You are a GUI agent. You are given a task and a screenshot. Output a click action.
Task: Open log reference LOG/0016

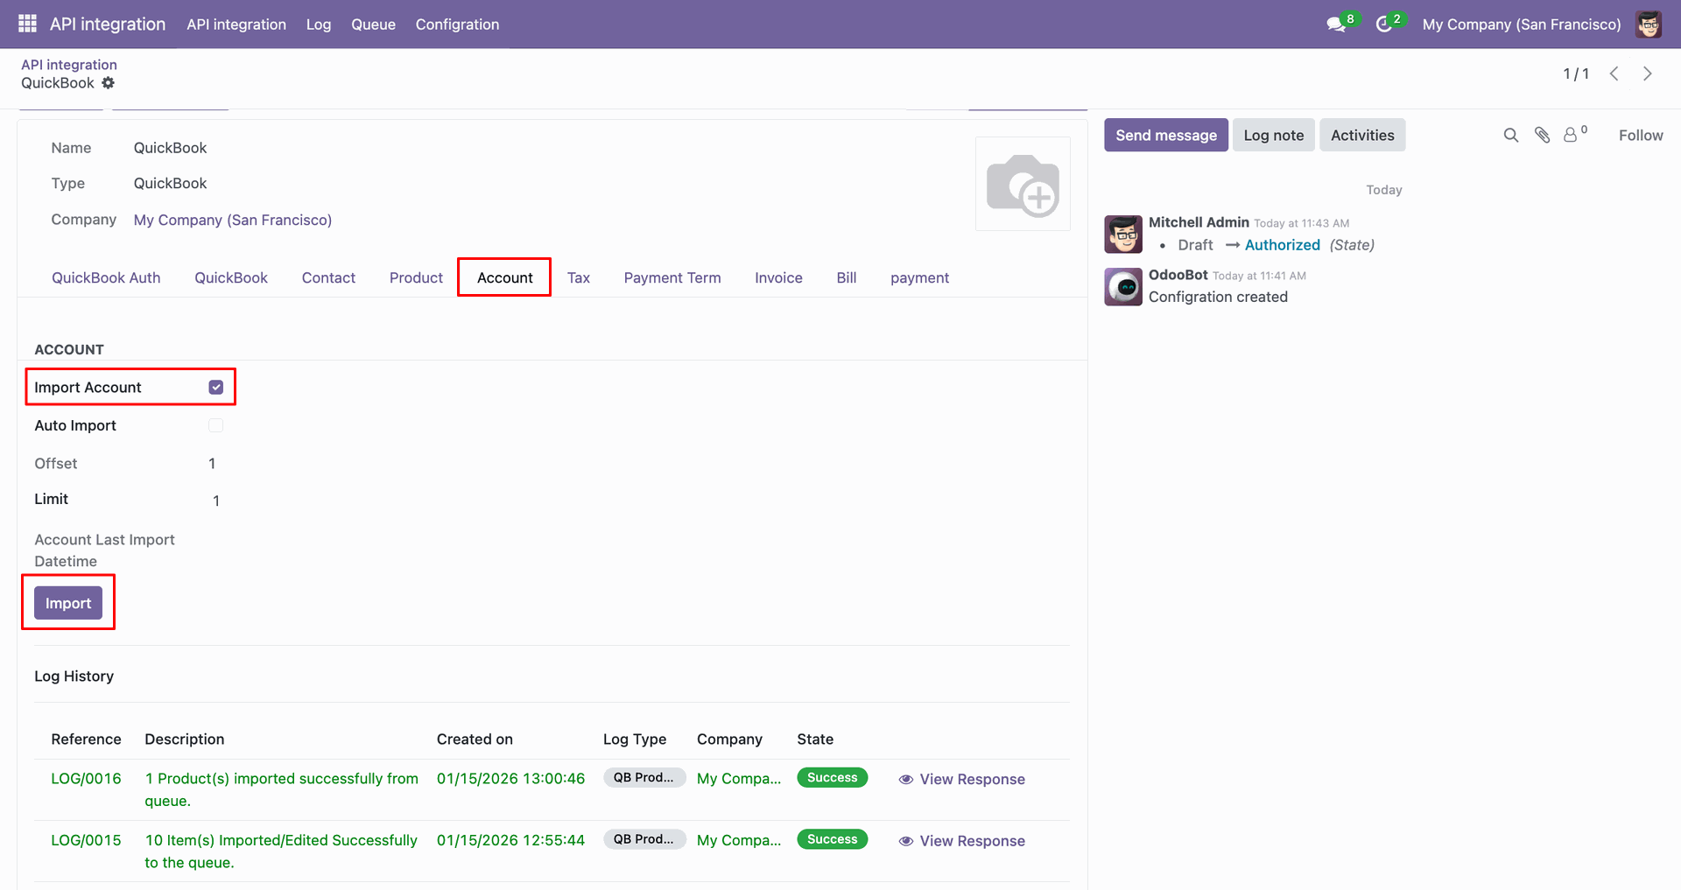(x=86, y=779)
